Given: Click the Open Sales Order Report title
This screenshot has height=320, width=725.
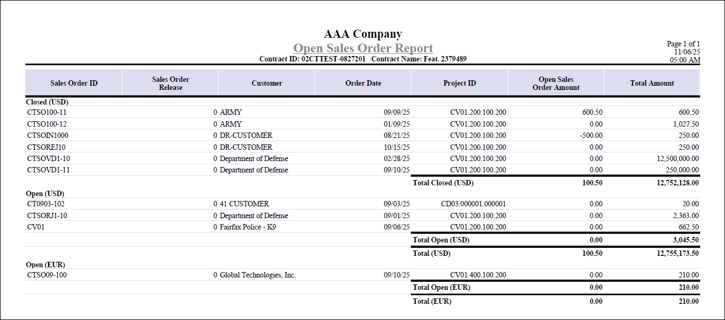Looking at the screenshot, I should 363,48.
